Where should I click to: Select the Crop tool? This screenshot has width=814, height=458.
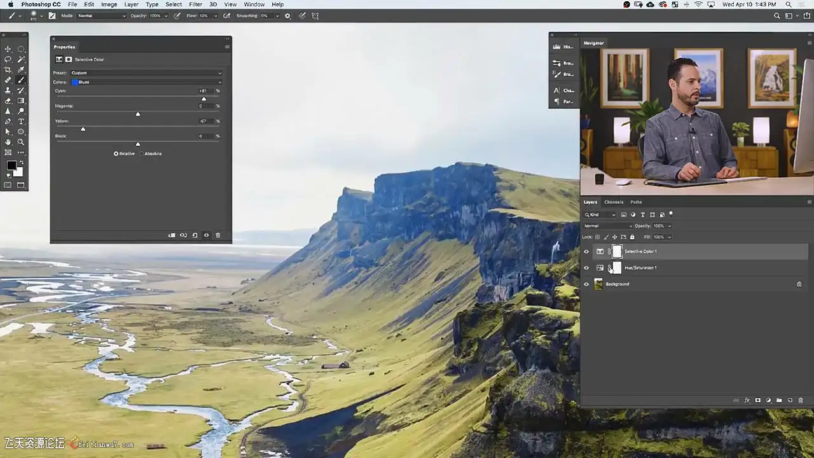tap(8, 70)
